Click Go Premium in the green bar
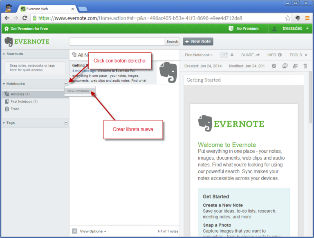 [244, 29]
